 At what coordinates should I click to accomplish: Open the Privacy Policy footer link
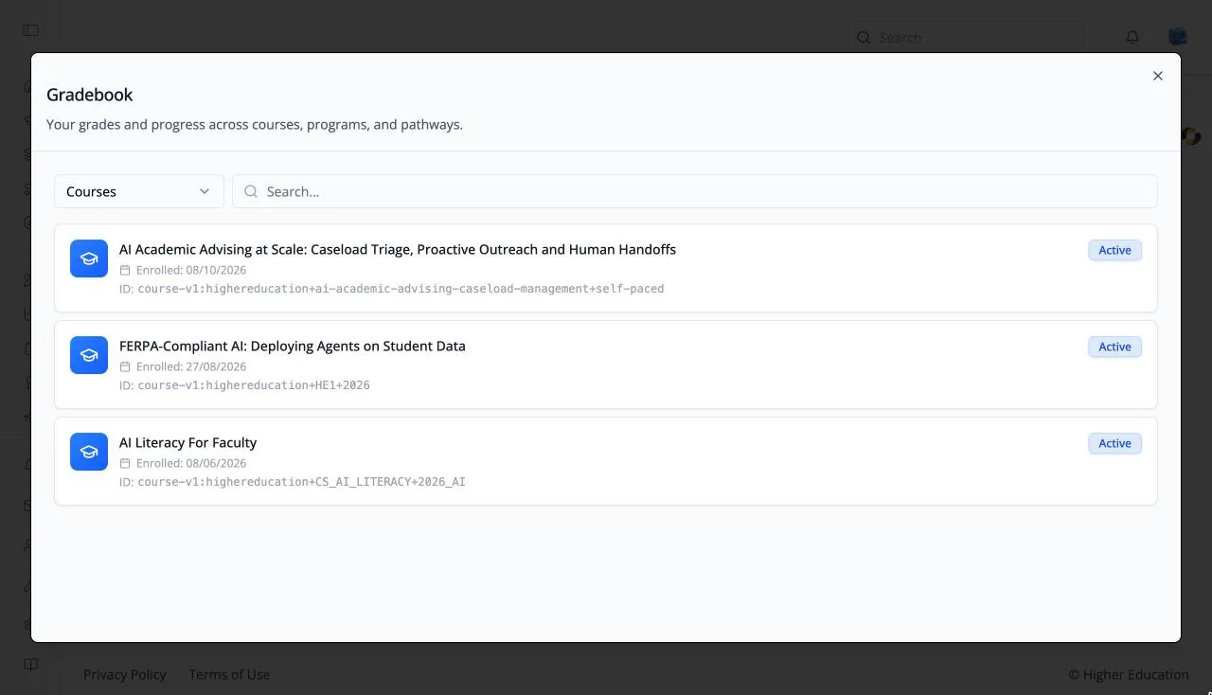[x=125, y=674]
